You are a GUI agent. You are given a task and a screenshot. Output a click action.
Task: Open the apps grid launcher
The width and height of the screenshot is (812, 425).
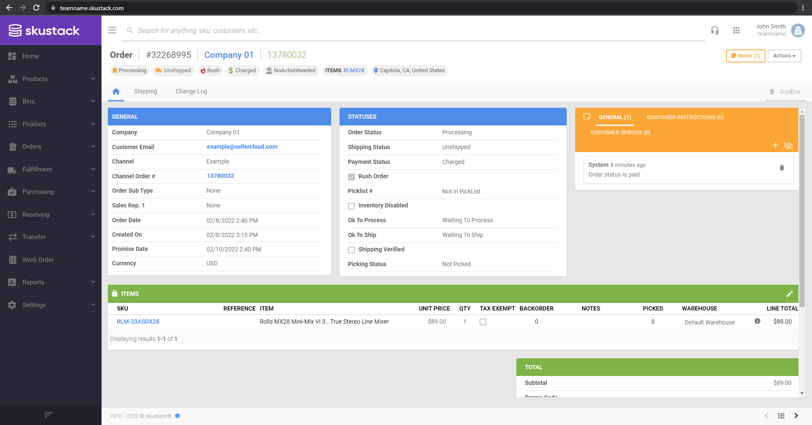(736, 30)
